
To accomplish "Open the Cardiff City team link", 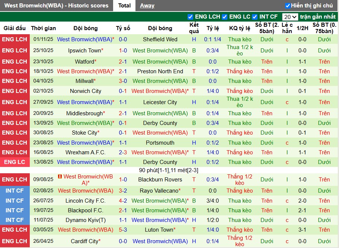I will click(x=84, y=241).
